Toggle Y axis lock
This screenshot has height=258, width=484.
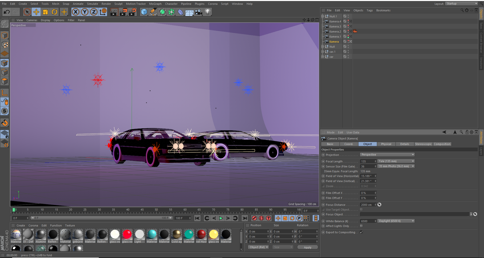click(x=85, y=12)
